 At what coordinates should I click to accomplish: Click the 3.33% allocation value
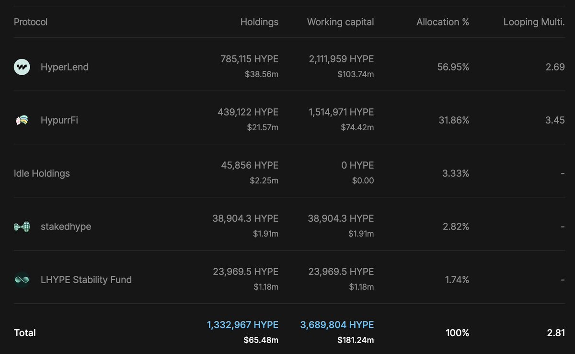point(456,173)
